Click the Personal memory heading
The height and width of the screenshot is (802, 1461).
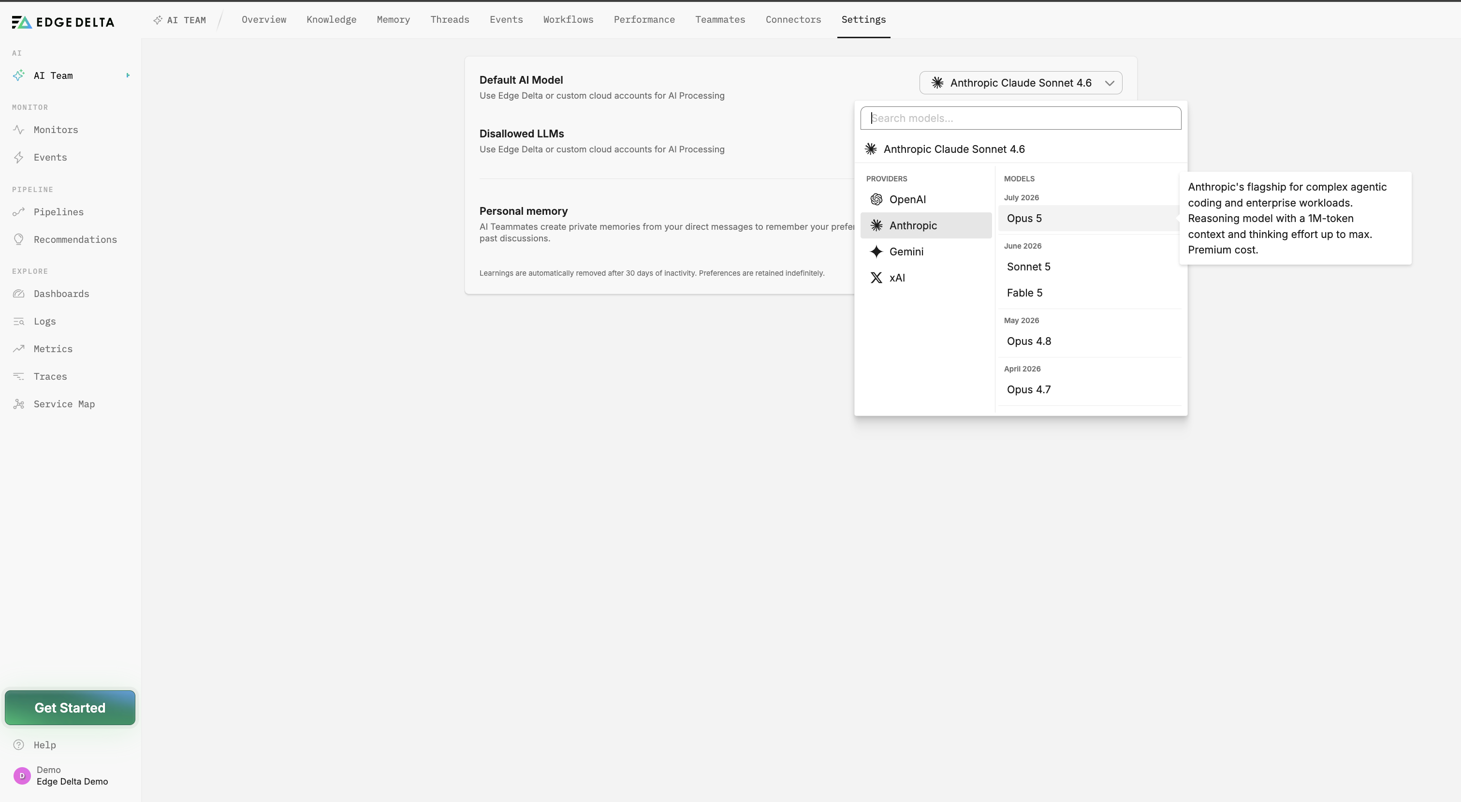[523, 211]
